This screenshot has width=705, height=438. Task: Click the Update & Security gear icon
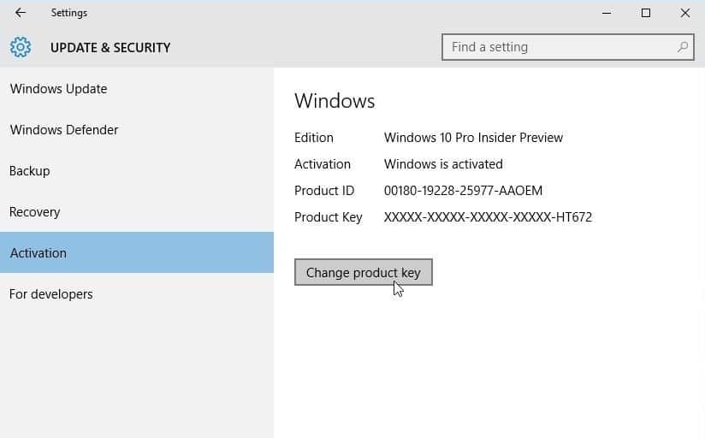(x=21, y=48)
